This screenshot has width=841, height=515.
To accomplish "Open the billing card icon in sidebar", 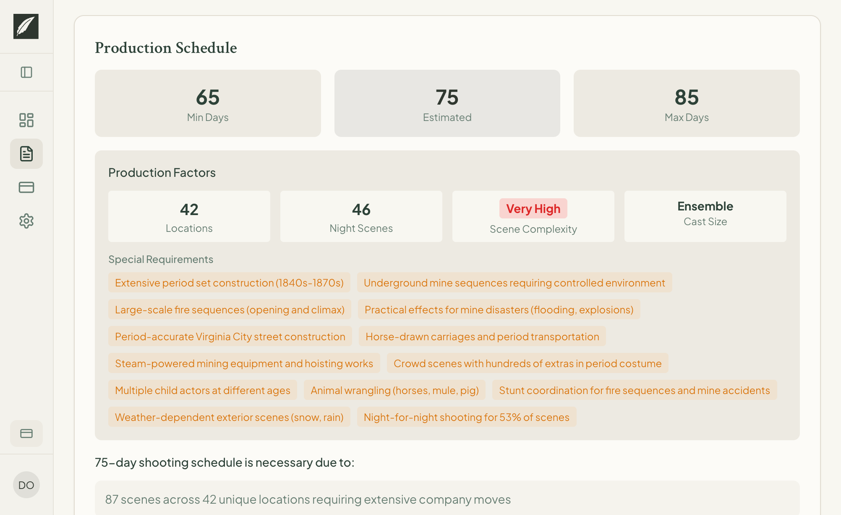I will (x=26, y=187).
